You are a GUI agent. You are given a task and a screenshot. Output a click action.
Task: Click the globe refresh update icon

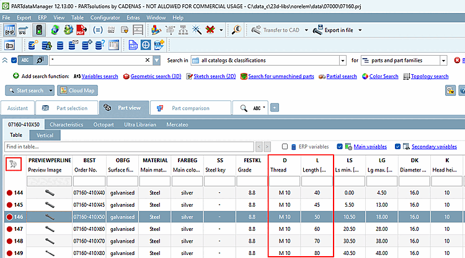(x=55, y=30)
